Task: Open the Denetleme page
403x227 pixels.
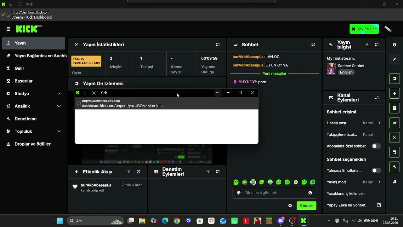Action: click(x=34, y=119)
